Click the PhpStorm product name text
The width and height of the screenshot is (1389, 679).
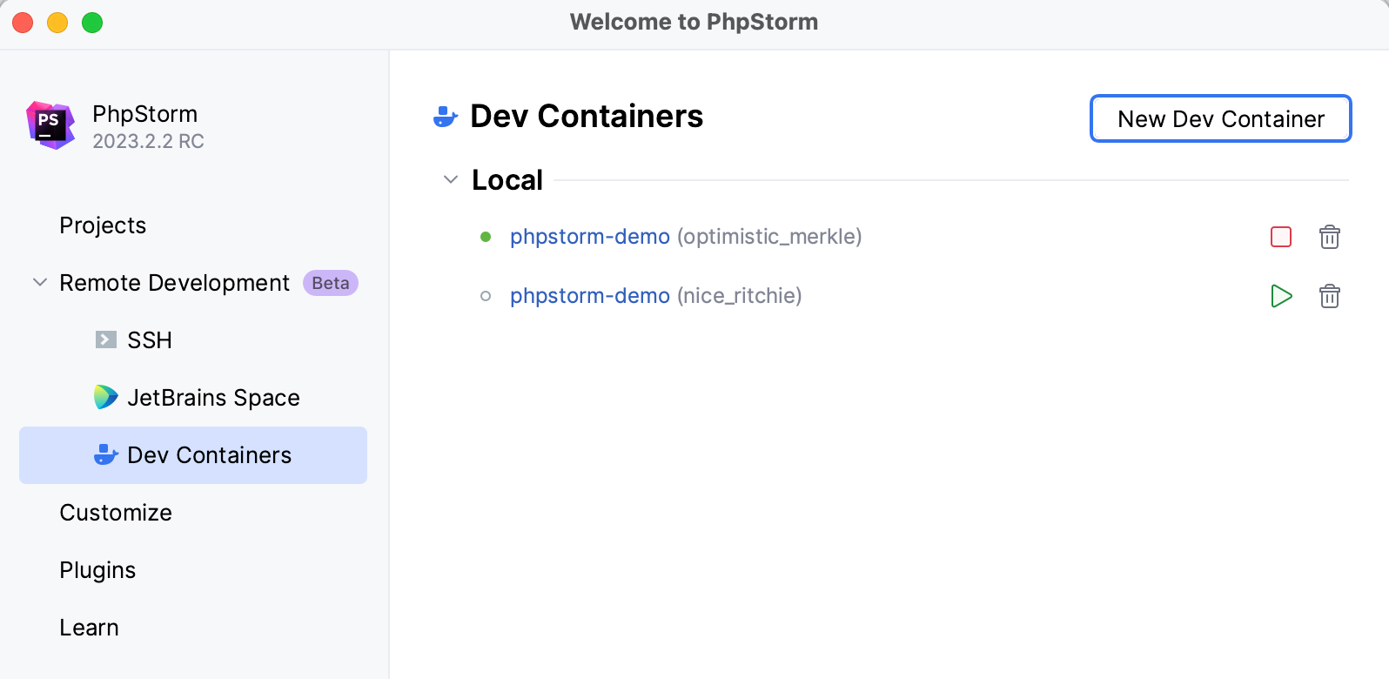click(x=144, y=114)
